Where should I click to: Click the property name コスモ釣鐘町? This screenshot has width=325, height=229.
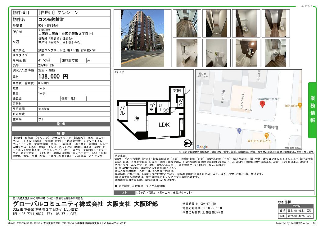[x=51, y=20]
